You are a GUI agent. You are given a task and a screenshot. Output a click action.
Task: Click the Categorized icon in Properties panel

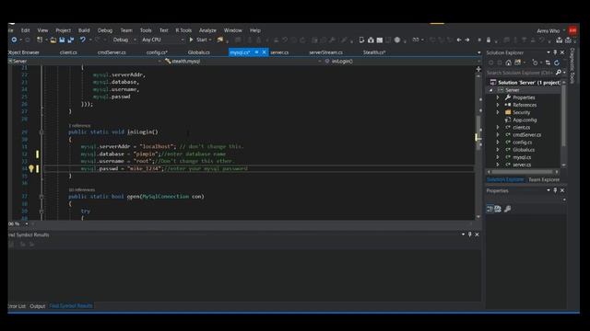490,209
